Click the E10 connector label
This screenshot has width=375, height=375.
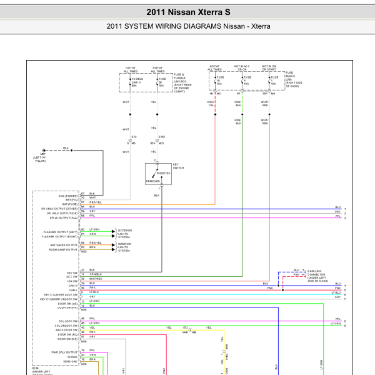134,137
